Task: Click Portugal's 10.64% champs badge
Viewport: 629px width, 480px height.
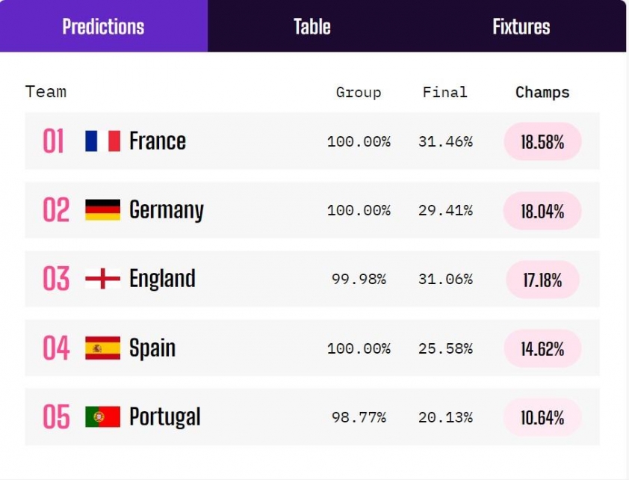Action: [x=542, y=417]
